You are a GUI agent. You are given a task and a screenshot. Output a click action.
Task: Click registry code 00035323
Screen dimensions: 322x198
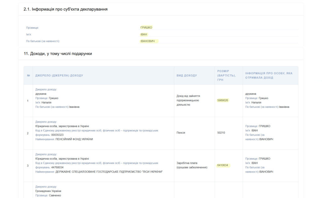click(x=57, y=135)
